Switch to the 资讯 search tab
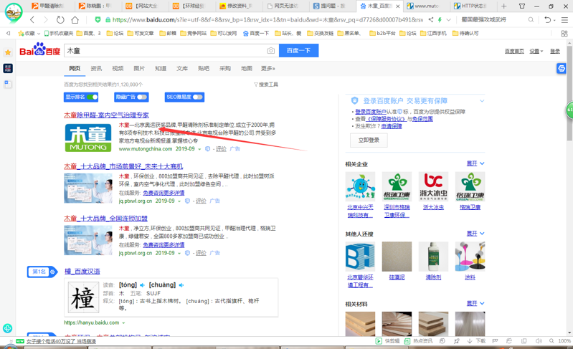 (96, 68)
